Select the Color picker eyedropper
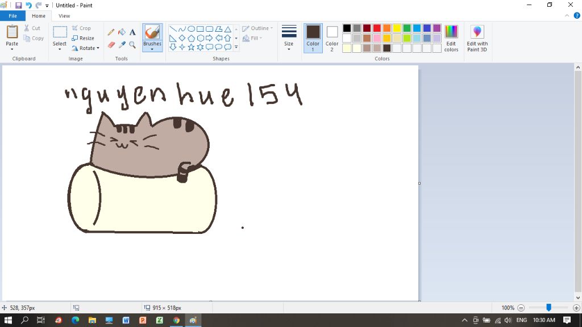 [122, 45]
